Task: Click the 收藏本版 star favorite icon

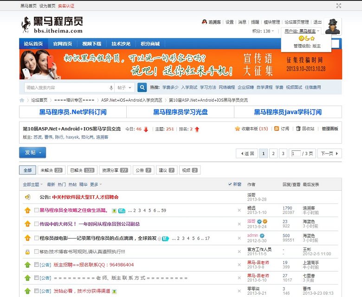Action: click(238, 129)
